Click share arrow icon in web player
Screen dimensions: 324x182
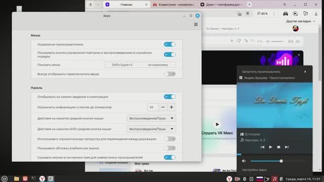pos(298,41)
